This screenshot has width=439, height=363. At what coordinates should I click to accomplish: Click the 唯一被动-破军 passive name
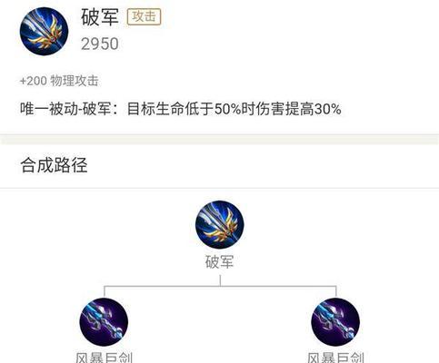65,109
